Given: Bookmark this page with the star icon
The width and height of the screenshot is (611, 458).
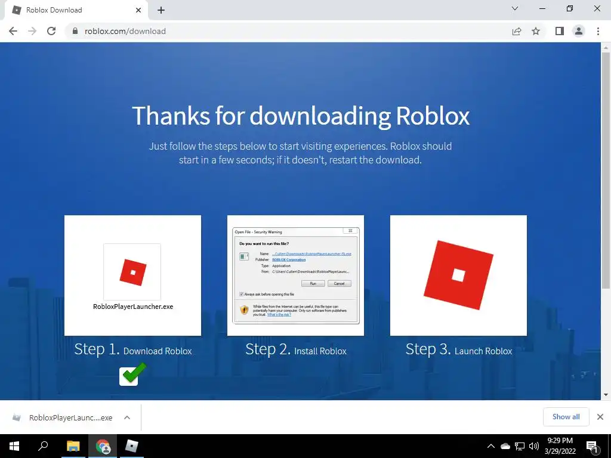Looking at the screenshot, I should [536, 31].
